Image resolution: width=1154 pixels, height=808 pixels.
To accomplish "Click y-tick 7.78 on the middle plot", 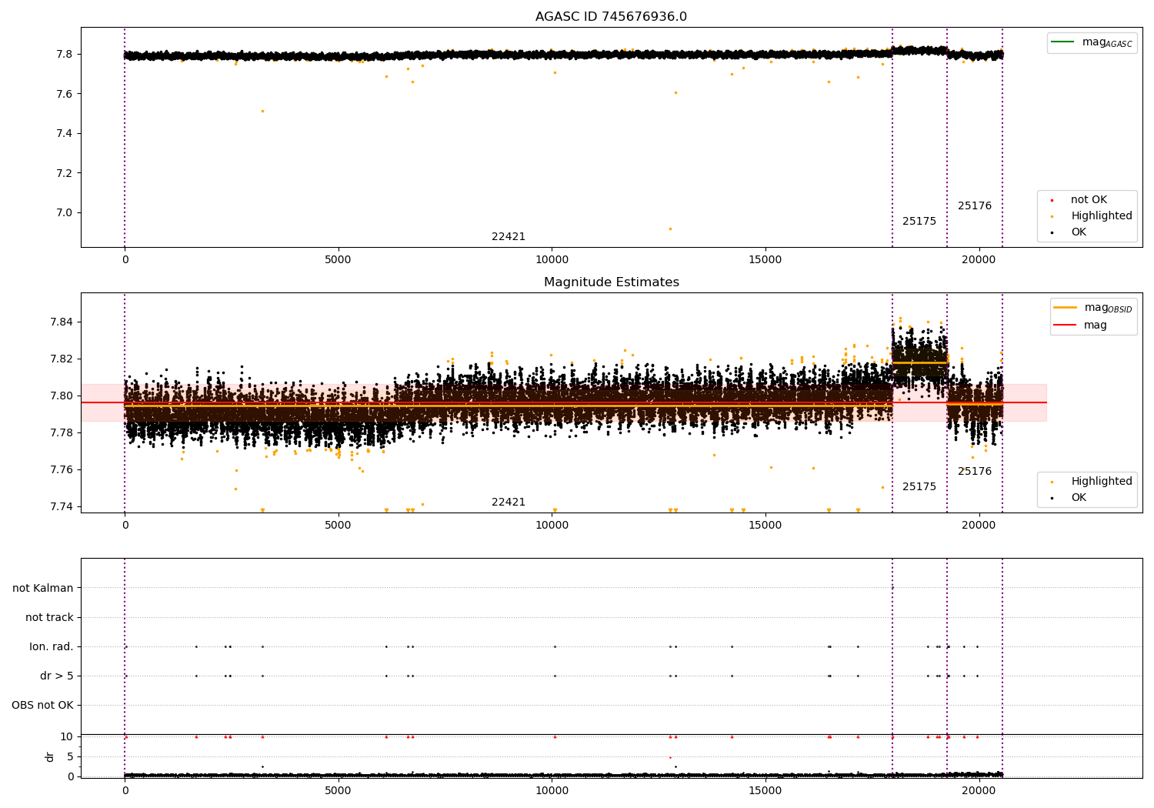I will [x=62, y=432].
